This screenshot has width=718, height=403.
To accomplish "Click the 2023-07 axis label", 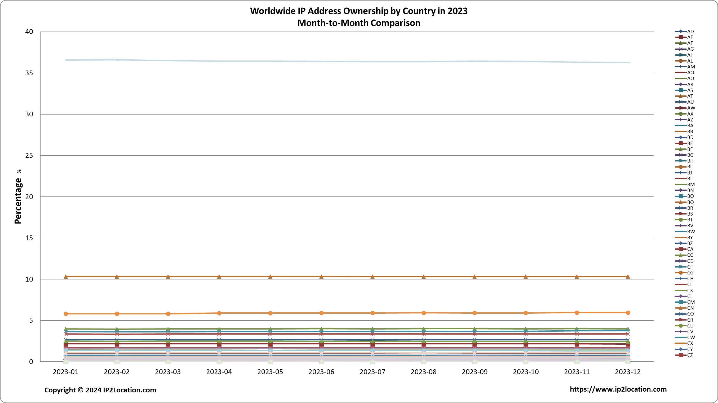I will click(372, 372).
